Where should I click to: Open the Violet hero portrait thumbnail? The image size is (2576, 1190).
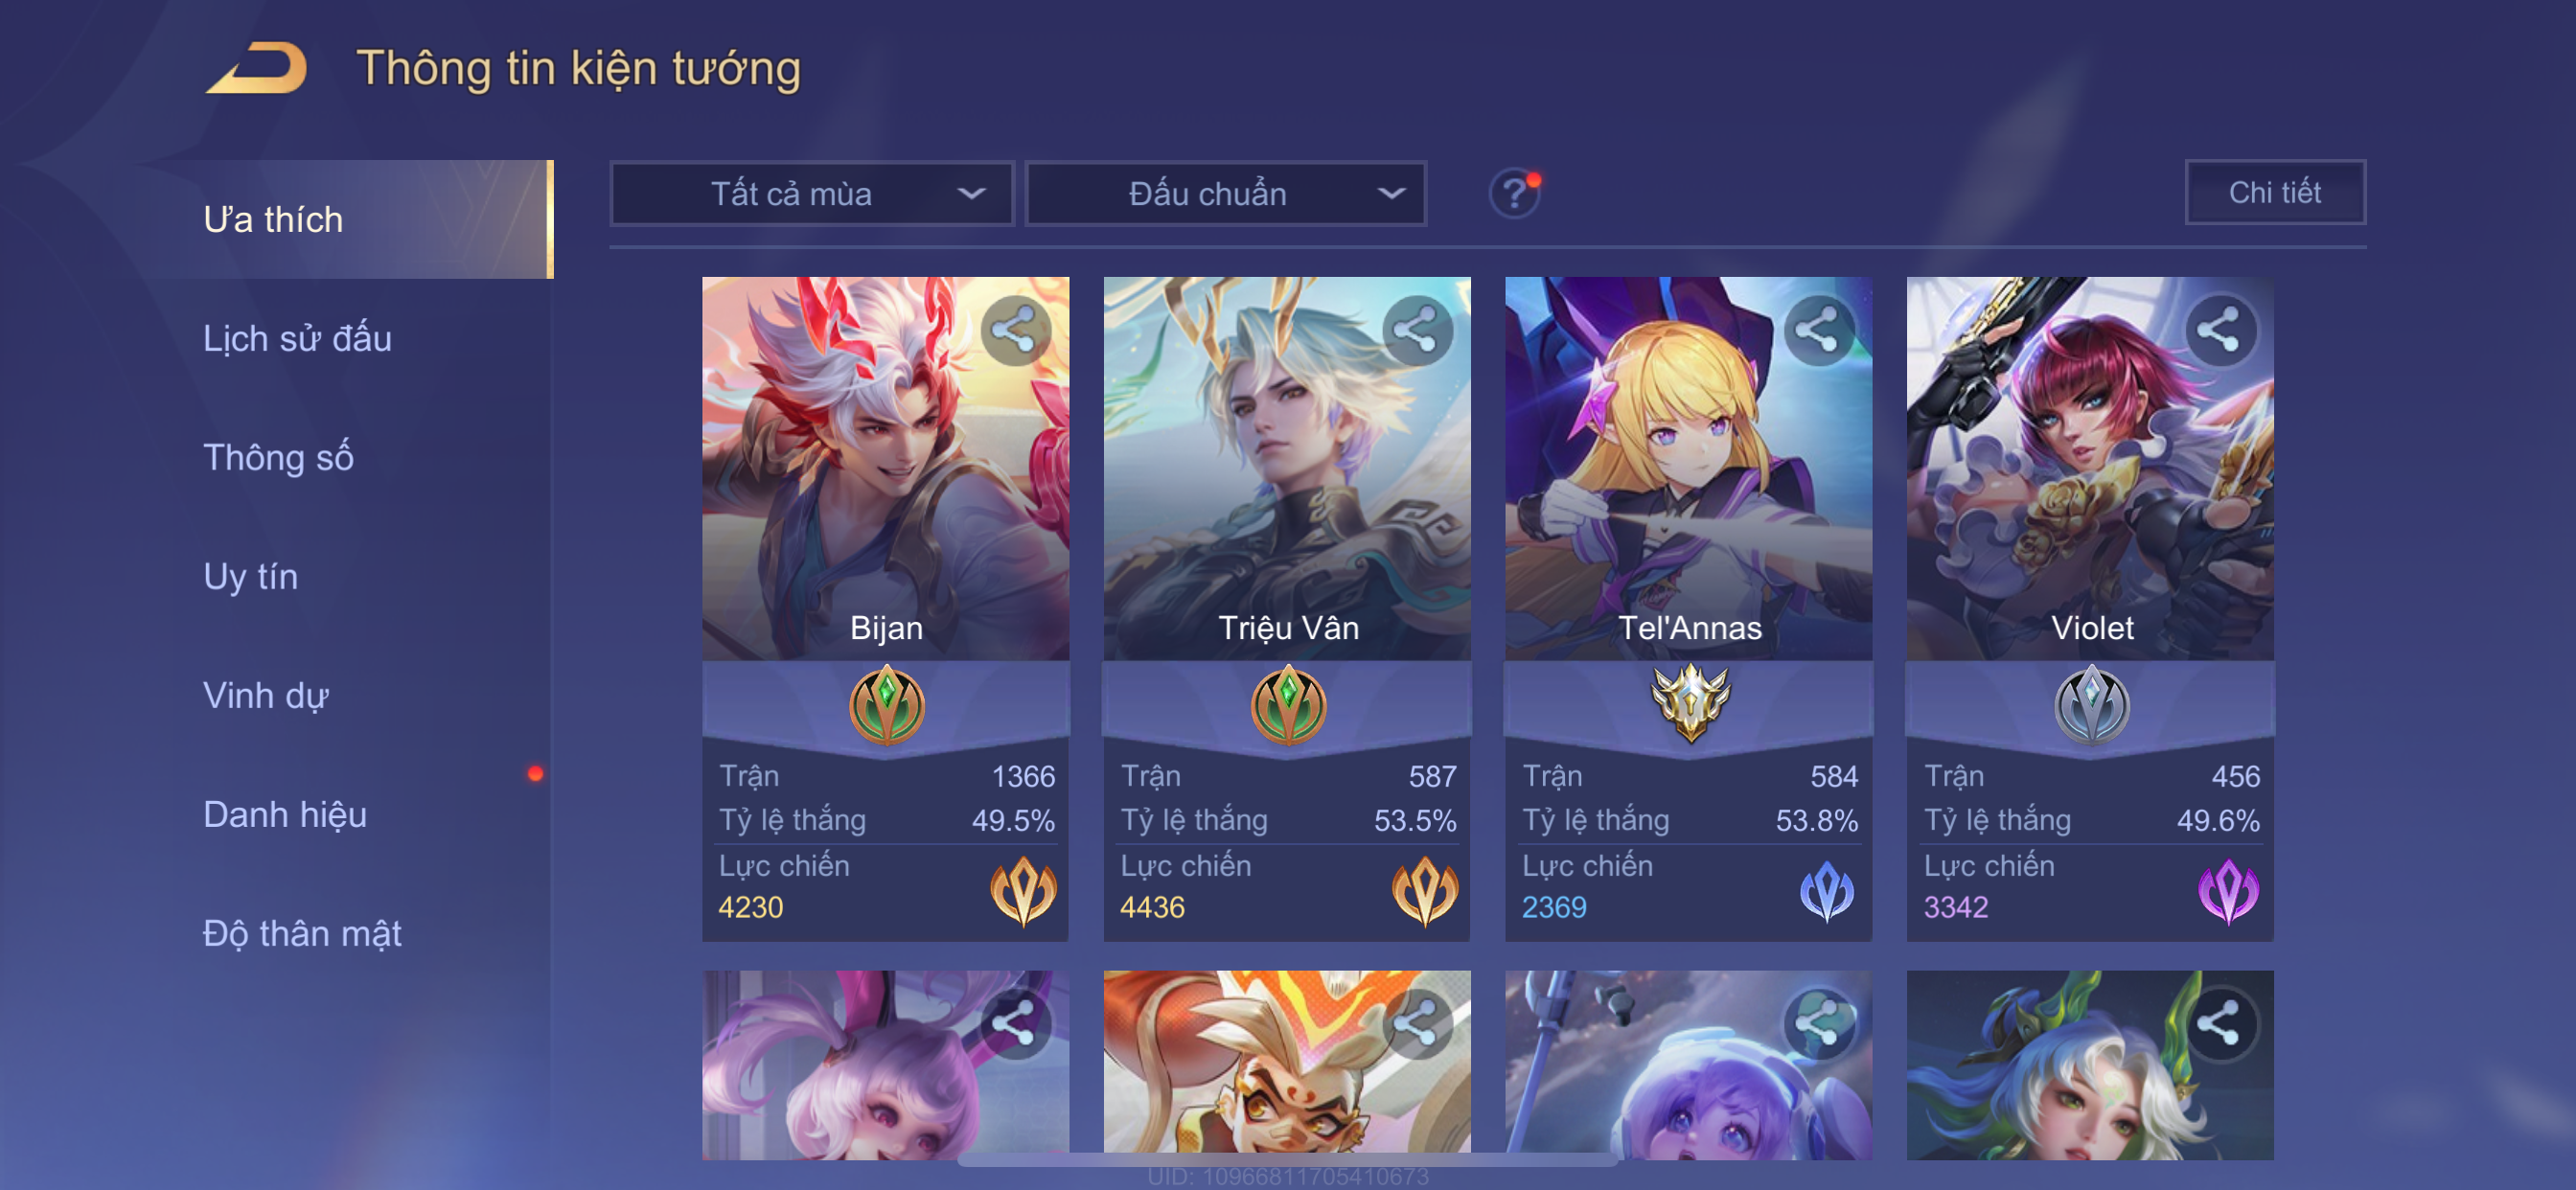[2090, 468]
